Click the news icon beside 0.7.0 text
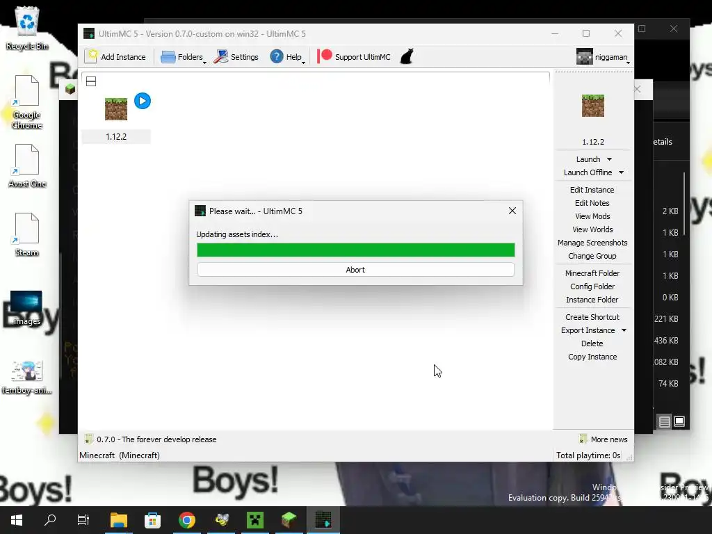Viewport: 712px width, 534px height. pyautogui.click(x=89, y=439)
